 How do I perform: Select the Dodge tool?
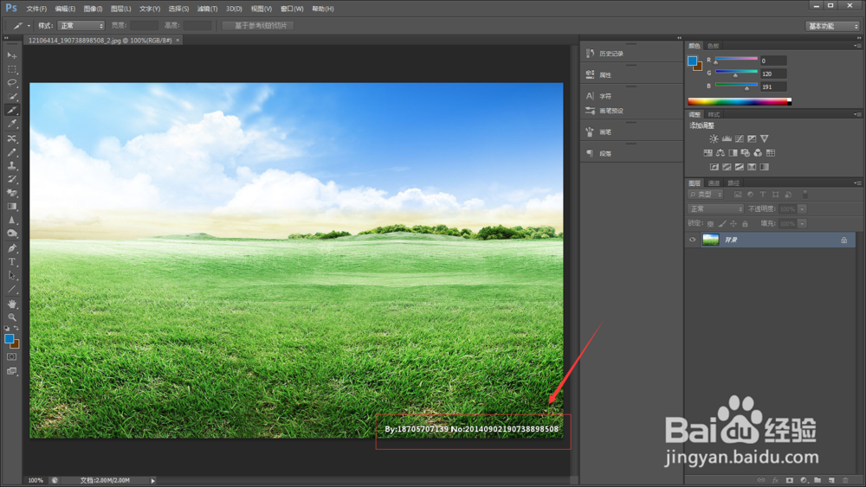click(11, 234)
